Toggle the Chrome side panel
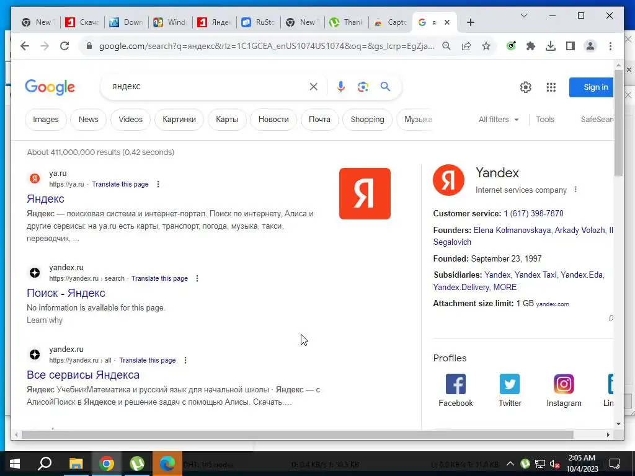This screenshot has width=635, height=476. tap(571, 46)
